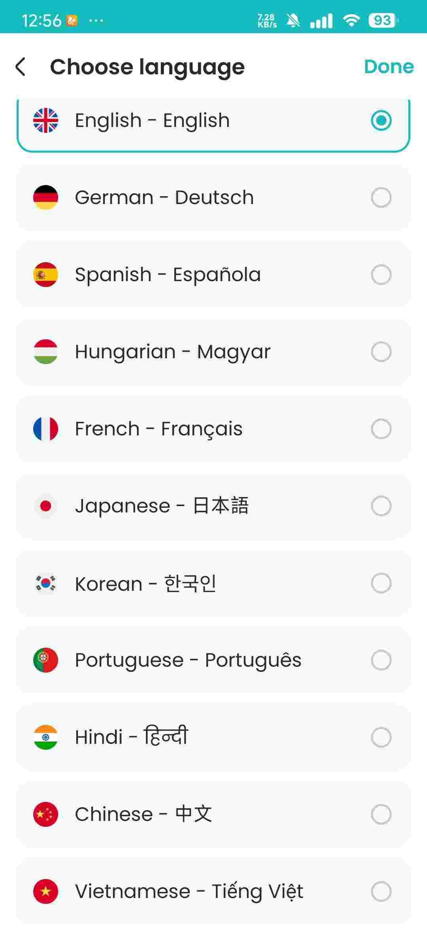
Task: Open the Wi-Fi status icon
Action: click(x=351, y=20)
